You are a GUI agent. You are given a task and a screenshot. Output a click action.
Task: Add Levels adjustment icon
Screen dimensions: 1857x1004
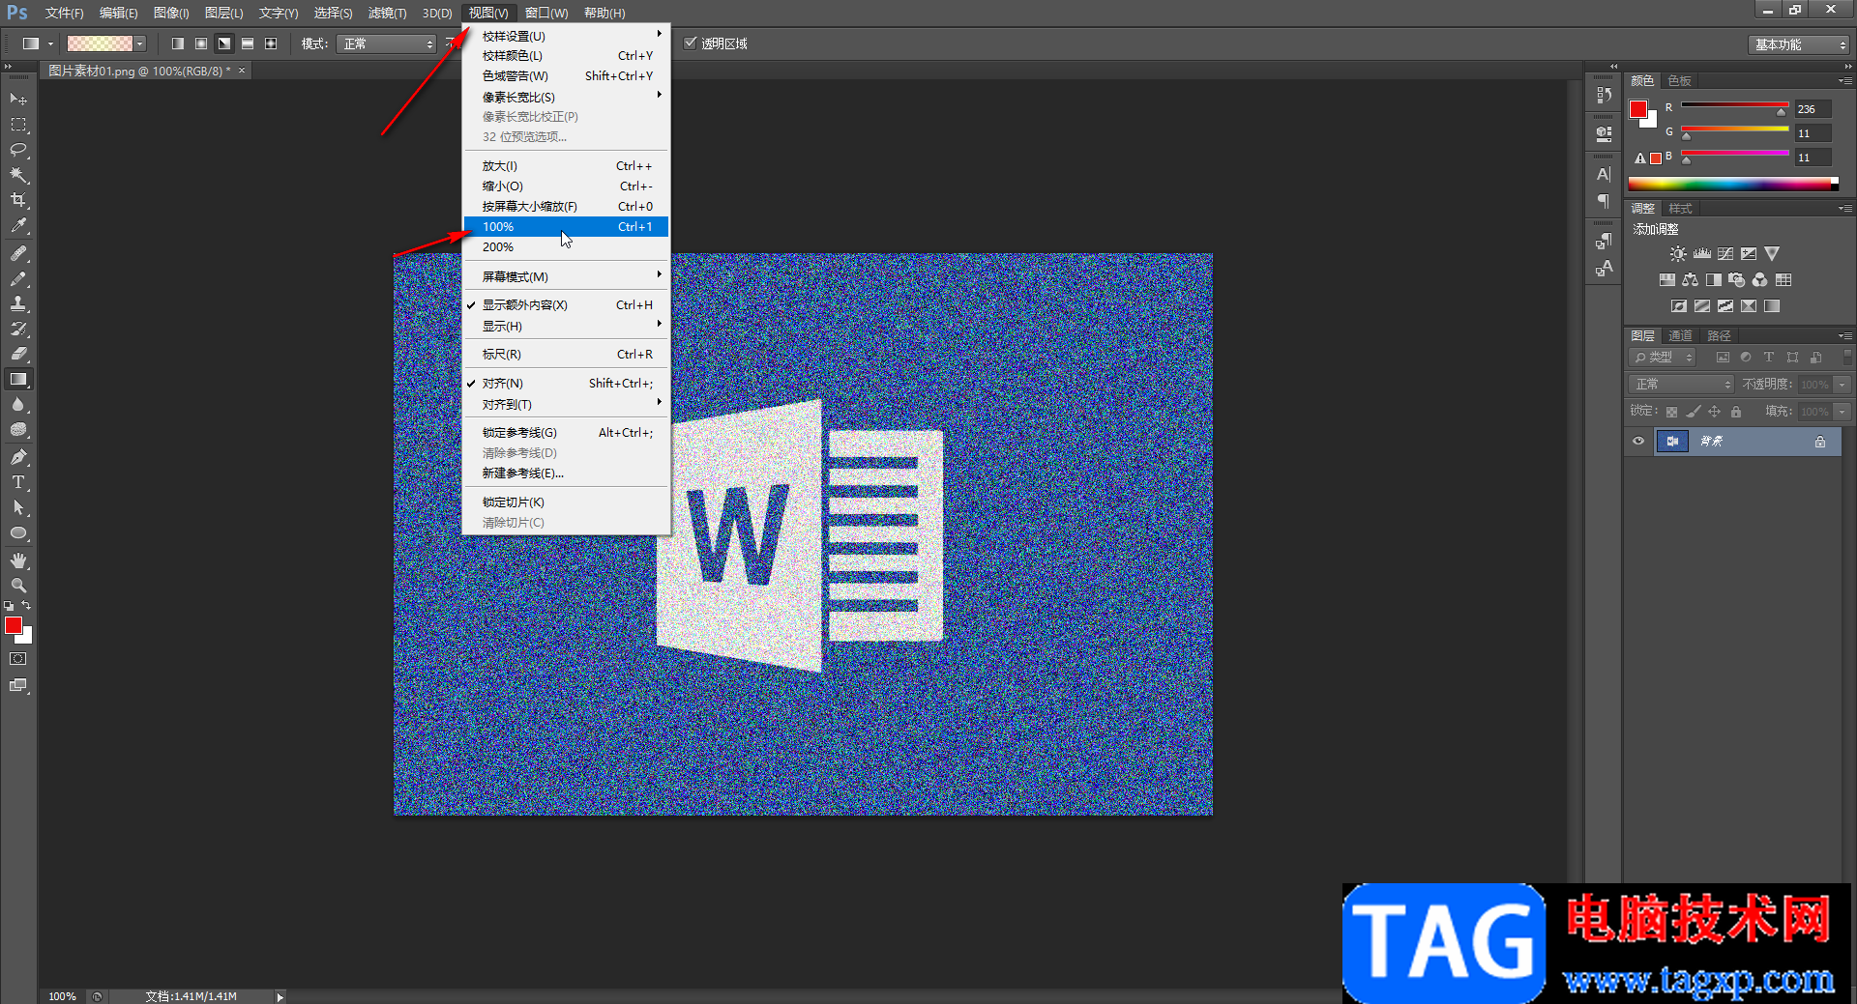[1702, 254]
